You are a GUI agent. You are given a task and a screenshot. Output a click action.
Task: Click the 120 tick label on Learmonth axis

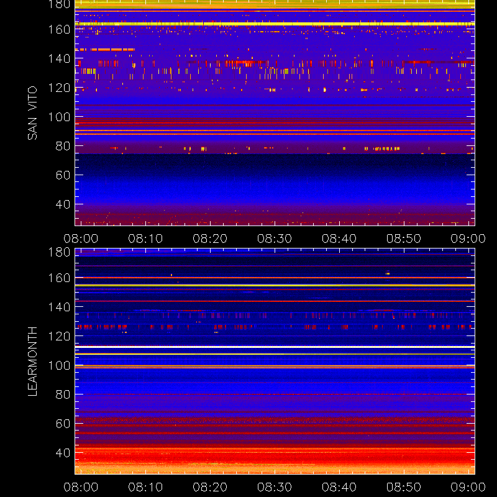point(59,336)
